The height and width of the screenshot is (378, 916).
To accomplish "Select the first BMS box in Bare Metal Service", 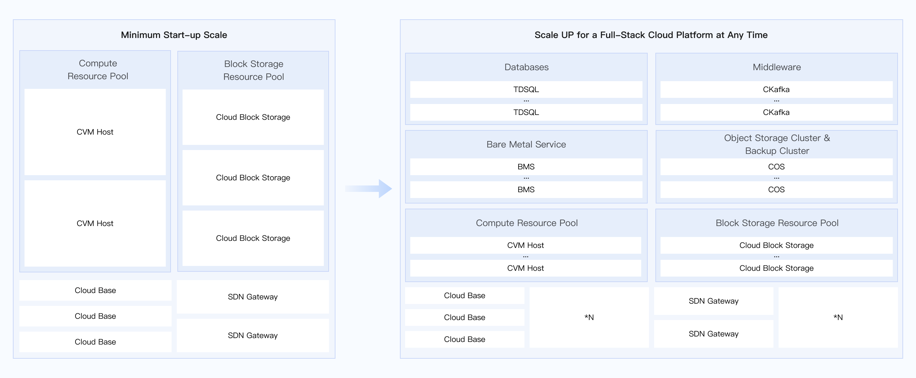I will 526,166.
